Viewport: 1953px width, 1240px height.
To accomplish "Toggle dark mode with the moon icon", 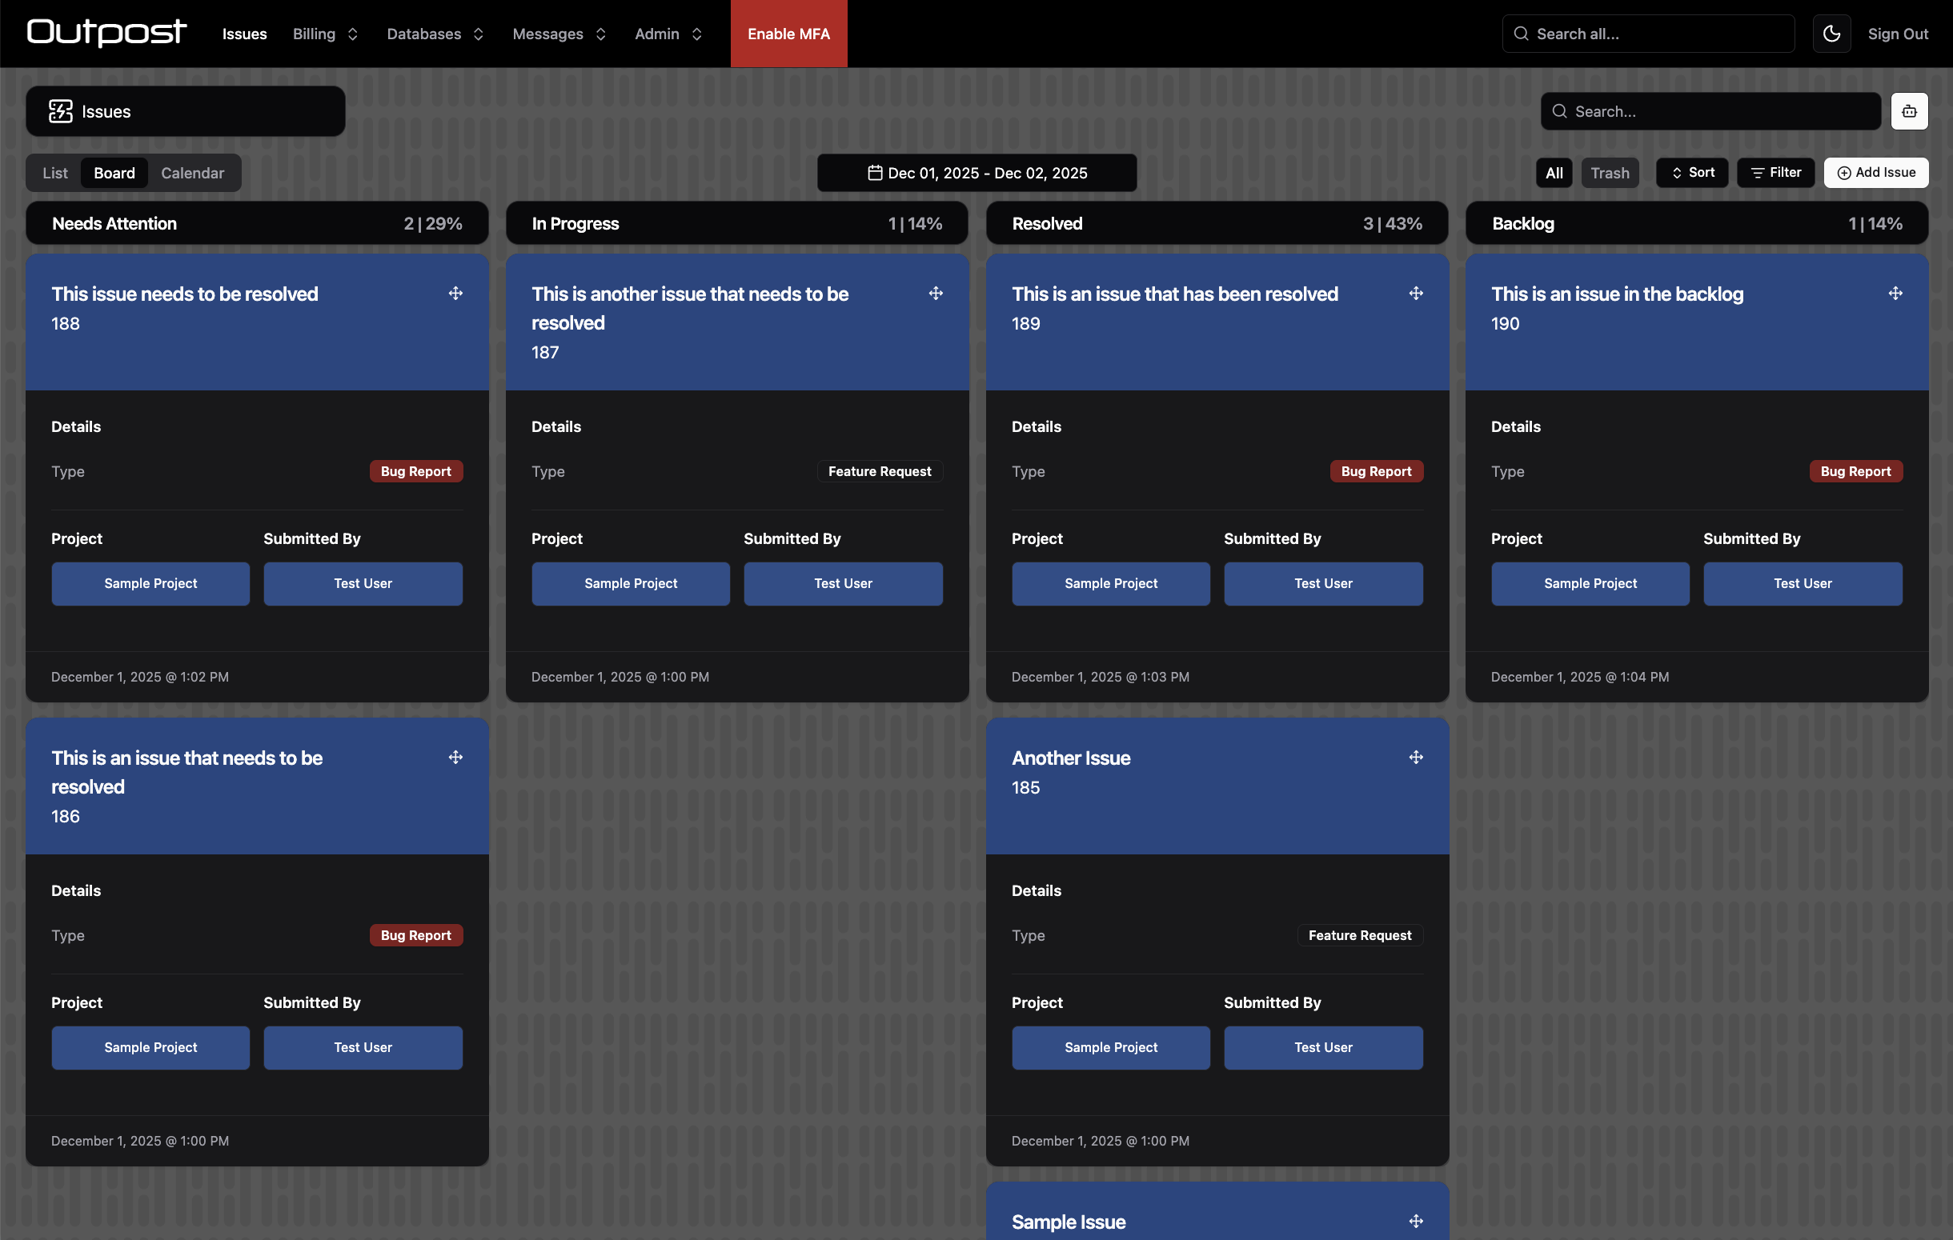I will pos(1831,34).
